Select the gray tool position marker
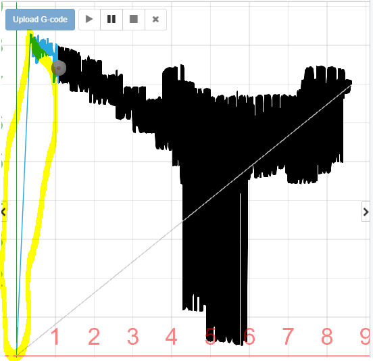Screen dimensions: 373x361 [x=59, y=68]
